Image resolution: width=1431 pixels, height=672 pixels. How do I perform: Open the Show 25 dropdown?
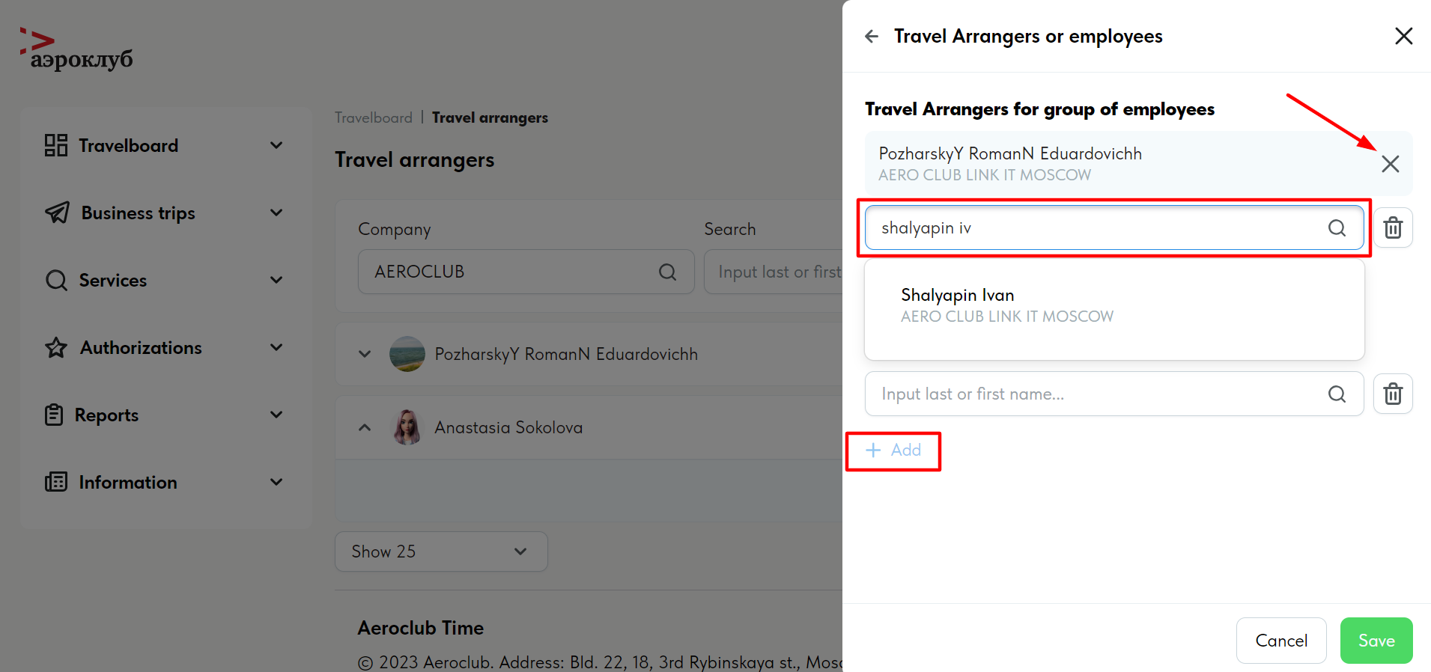[x=440, y=552]
